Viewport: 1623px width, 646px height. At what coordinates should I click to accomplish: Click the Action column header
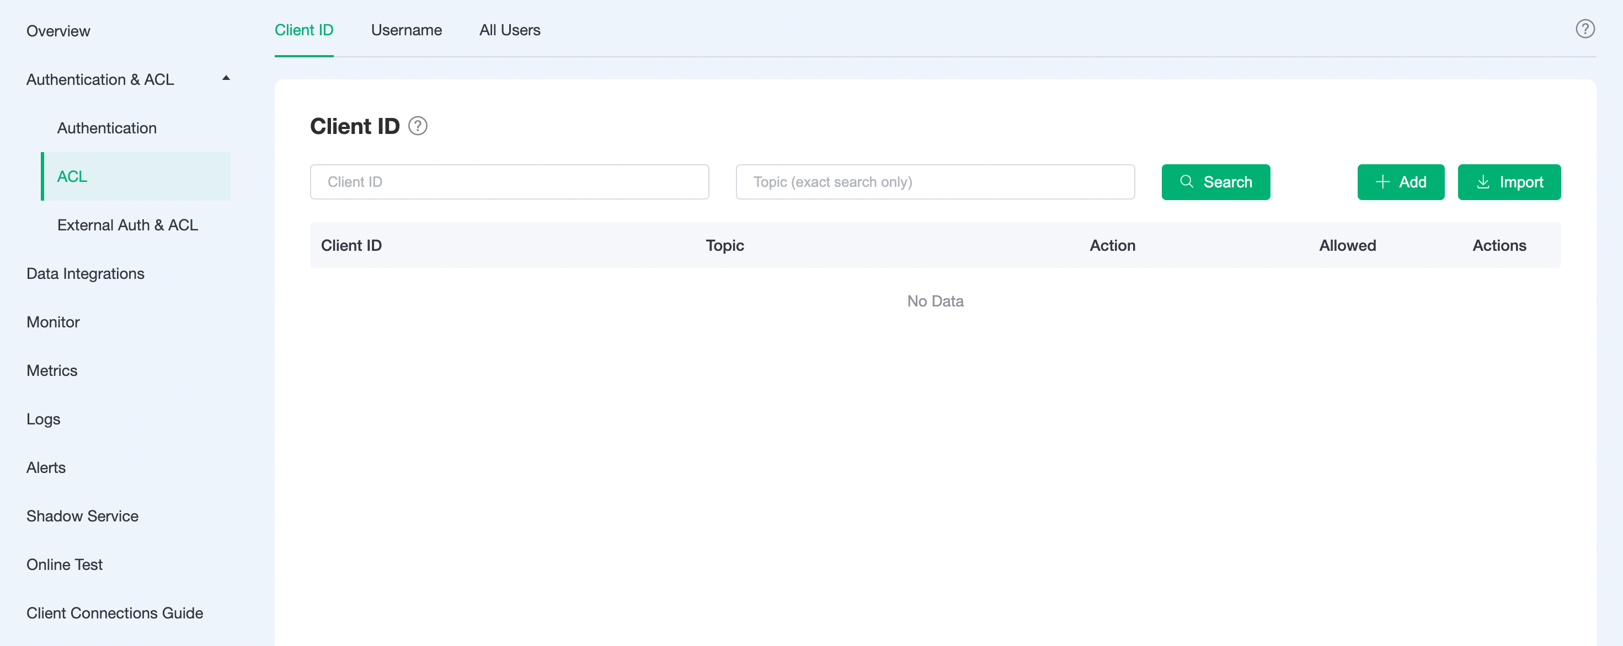(x=1112, y=245)
